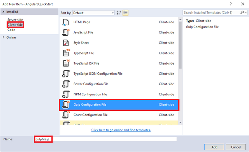The width and height of the screenshot is (249, 152).
Task: Select the 'Grunt Configuration File' label
Action: (91, 115)
